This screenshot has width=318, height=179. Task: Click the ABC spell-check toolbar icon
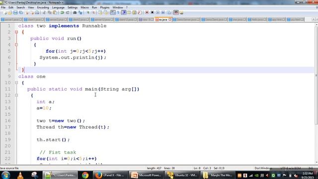(176, 12)
